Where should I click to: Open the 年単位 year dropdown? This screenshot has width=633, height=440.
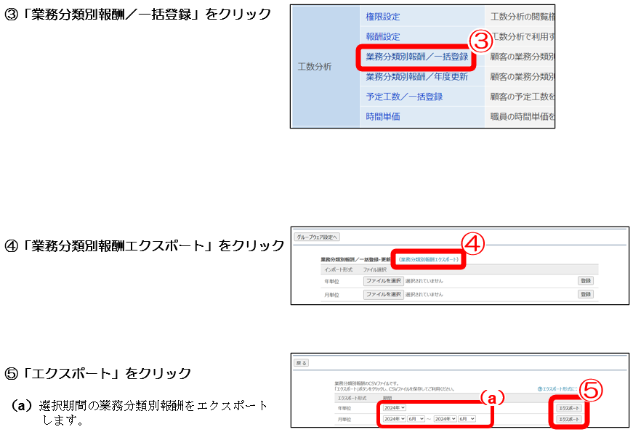393,408
